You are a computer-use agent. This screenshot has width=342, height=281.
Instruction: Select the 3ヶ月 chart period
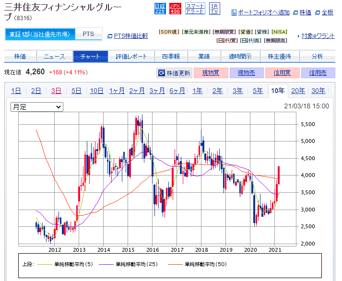pos(157,91)
